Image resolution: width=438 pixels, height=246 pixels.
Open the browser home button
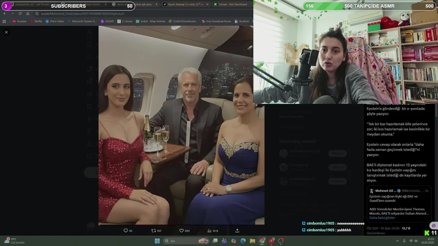pos(28,13)
